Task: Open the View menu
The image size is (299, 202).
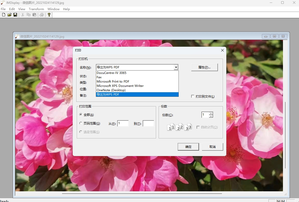Action: [x=22, y=9]
